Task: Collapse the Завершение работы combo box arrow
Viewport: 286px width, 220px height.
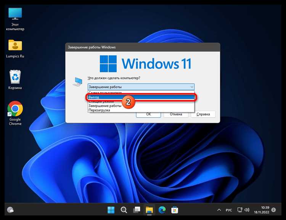Action: click(192, 87)
